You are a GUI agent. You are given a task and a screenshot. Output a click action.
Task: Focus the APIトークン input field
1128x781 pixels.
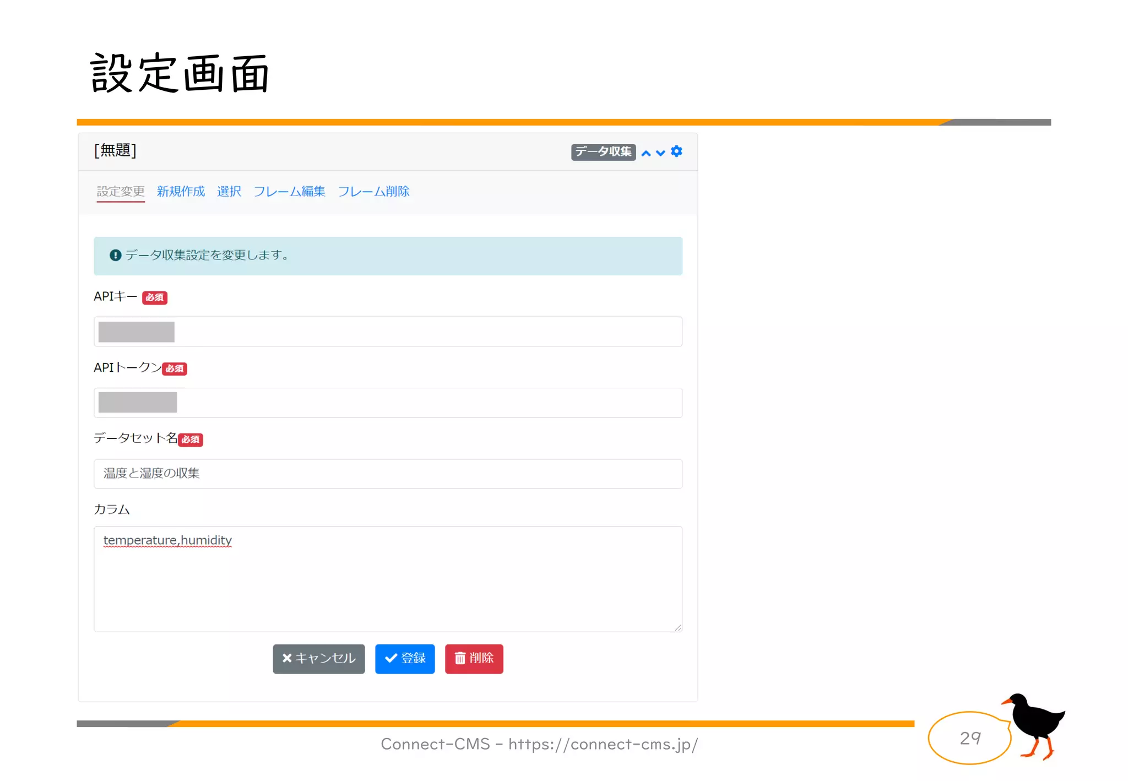pyautogui.click(x=388, y=403)
